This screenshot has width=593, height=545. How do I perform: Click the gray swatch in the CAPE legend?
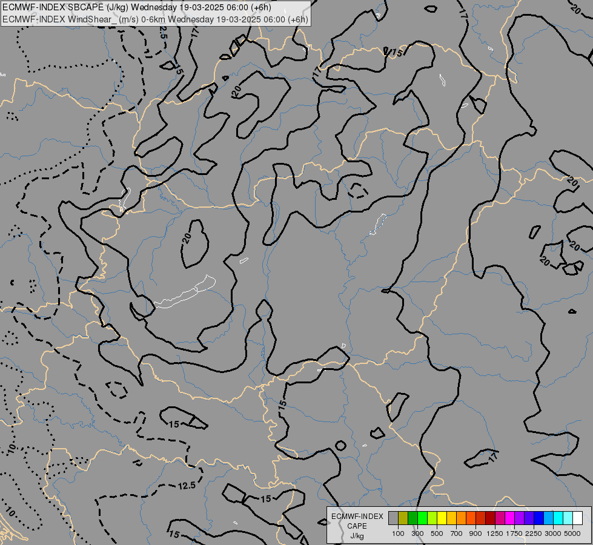click(393, 518)
